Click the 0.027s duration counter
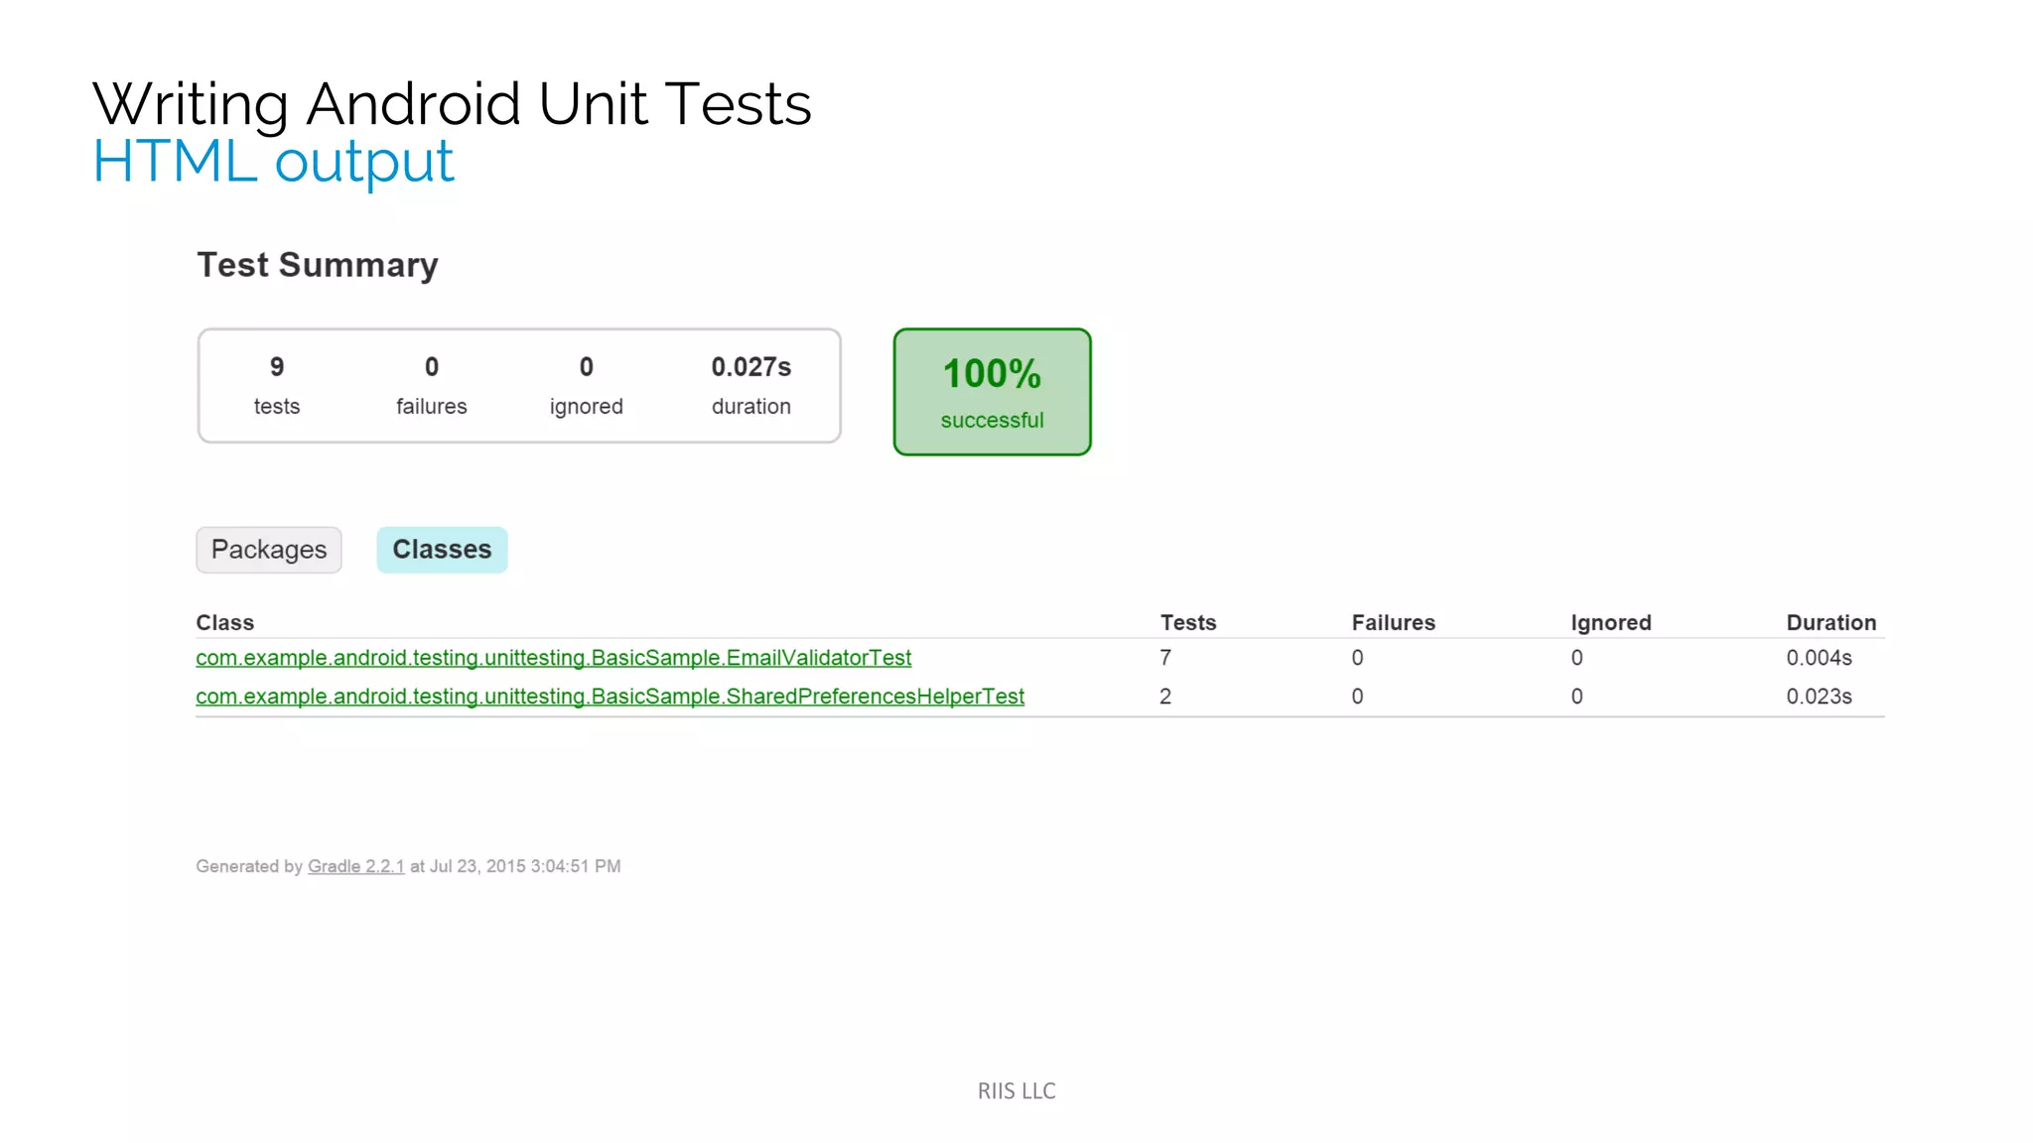This screenshot has height=1143, width=2033. [x=750, y=385]
